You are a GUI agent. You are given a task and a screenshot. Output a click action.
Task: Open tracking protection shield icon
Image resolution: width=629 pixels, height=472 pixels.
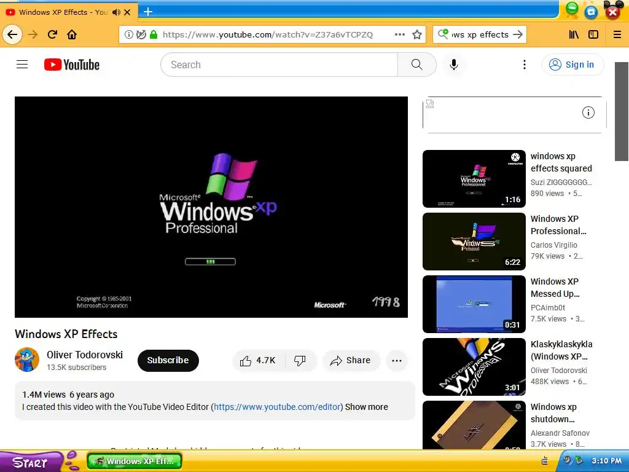pyautogui.click(x=141, y=34)
